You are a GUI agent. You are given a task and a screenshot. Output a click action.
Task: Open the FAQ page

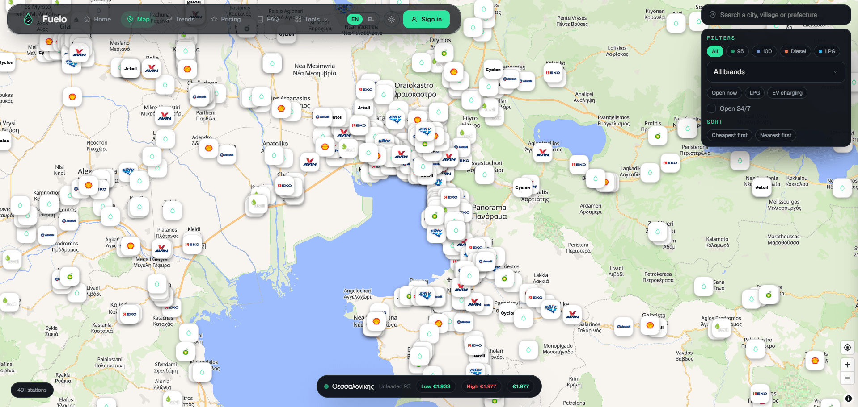click(x=268, y=19)
